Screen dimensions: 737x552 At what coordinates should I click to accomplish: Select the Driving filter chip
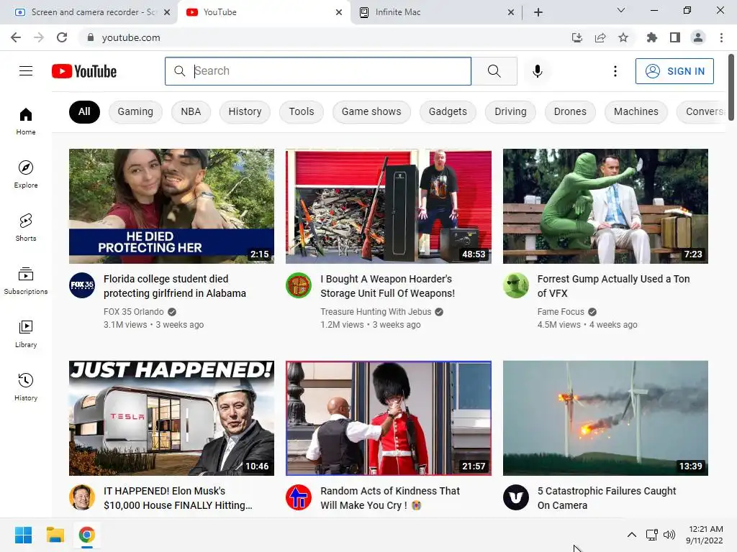(x=510, y=111)
